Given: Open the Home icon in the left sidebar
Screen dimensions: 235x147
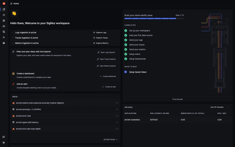Looking at the screenshot, I should [x=4, y=9].
